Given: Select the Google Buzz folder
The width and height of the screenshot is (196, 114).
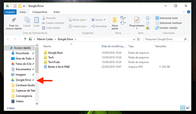Looking at the screenshot, I should 55,53.
